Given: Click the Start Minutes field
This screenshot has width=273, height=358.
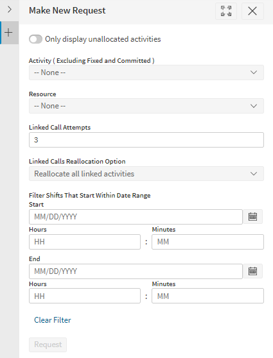Looking at the screenshot, I should [207, 242].
